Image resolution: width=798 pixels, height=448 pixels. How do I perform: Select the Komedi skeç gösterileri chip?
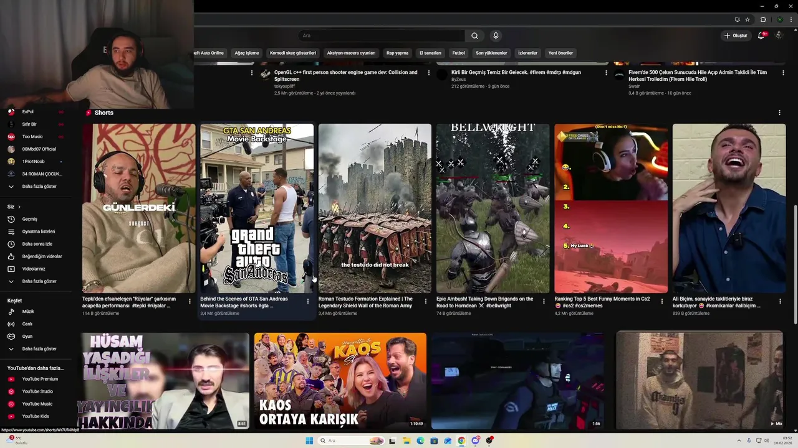tap(293, 53)
